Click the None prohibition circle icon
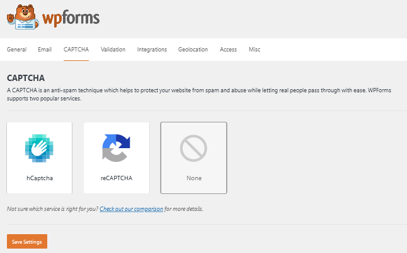This screenshot has width=407, height=253. tap(193, 148)
